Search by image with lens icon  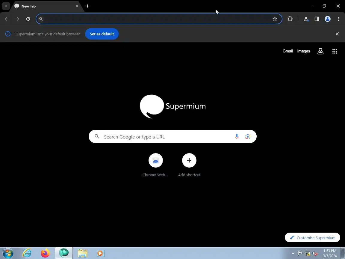[x=248, y=137]
